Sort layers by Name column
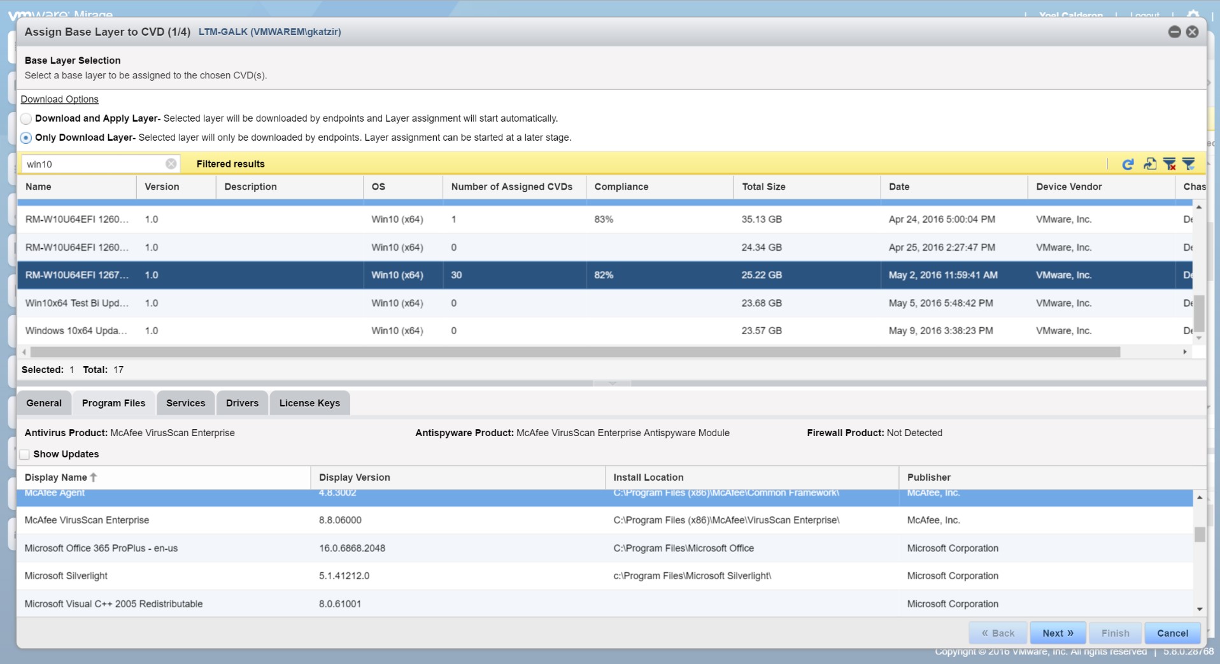 (x=76, y=187)
